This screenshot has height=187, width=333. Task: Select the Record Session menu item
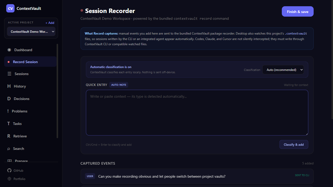click(x=30, y=62)
